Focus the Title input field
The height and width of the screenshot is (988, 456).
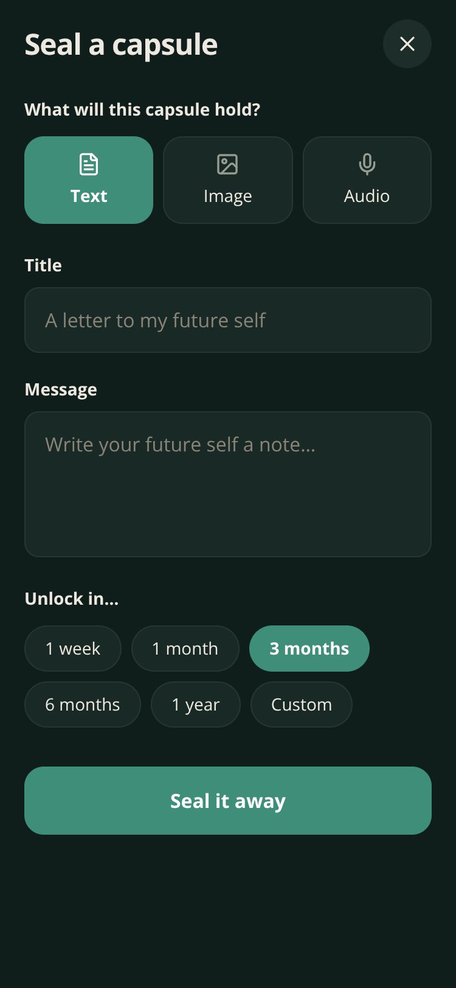pyautogui.click(x=228, y=320)
